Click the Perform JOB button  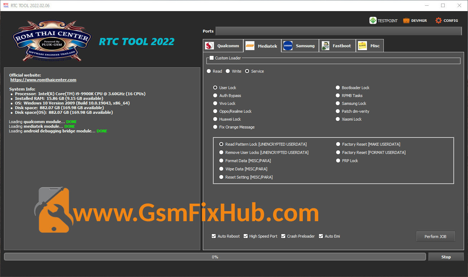[x=435, y=237]
